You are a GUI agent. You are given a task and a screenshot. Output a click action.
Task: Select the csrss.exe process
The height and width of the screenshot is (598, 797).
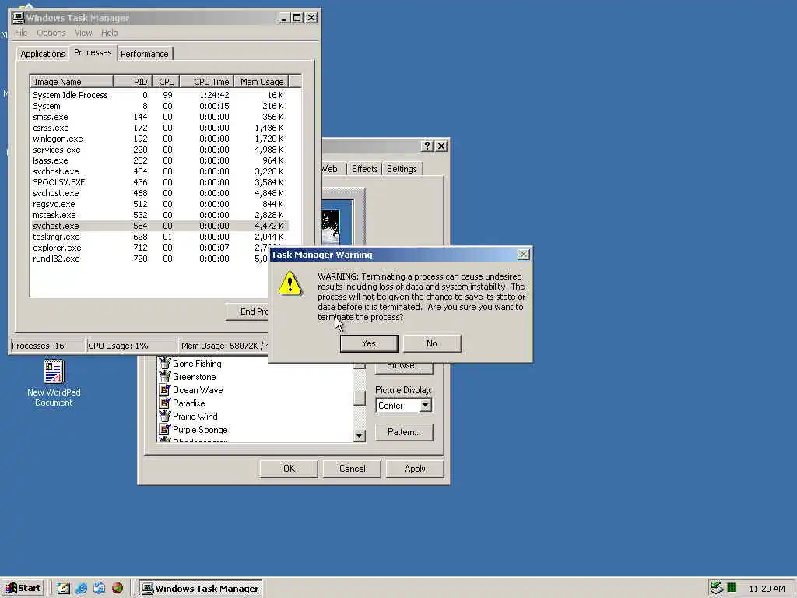tap(159, 128)
